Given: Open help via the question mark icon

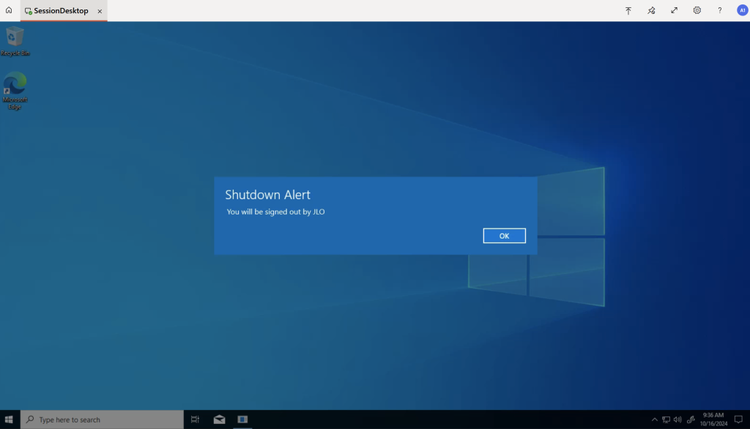Looking at the screenshot, I should coord(719,10).
